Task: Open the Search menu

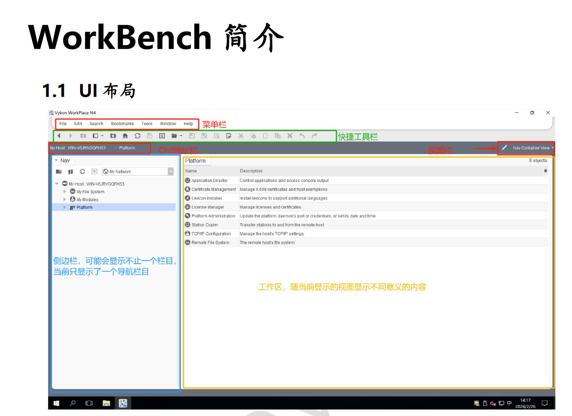Action: [x=96, y=124]
